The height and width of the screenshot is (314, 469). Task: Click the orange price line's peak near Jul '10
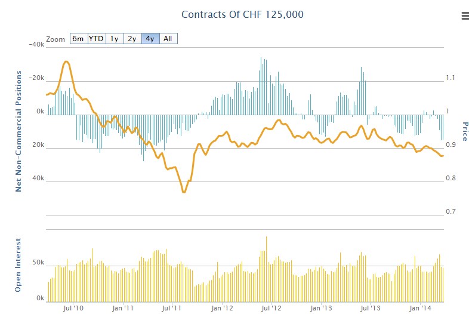coord(66,61)
